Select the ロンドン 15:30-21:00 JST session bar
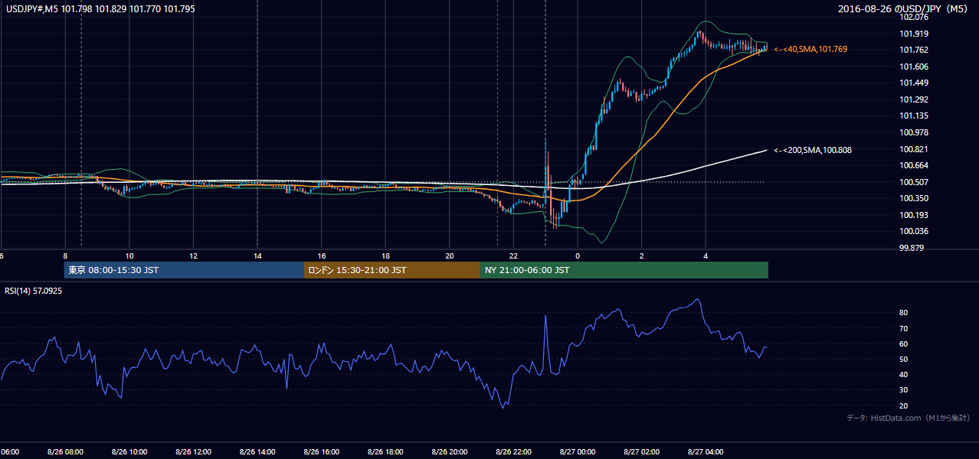This screenshot has width=979, height=459. 392,270
